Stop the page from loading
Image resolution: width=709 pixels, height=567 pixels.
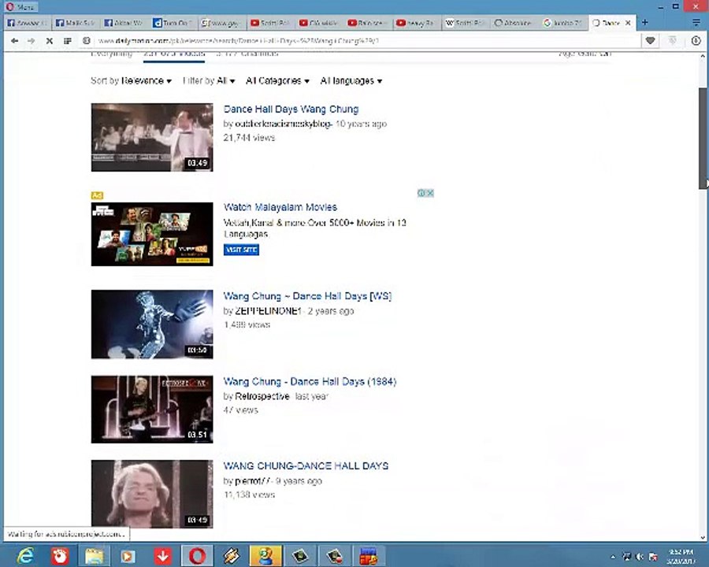pyautogui.click(x=50, y=41)
